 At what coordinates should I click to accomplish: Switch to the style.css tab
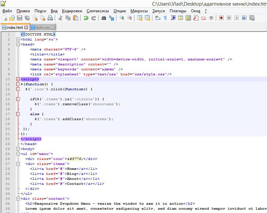42,28
